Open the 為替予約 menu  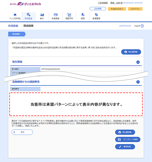(69, 16)
